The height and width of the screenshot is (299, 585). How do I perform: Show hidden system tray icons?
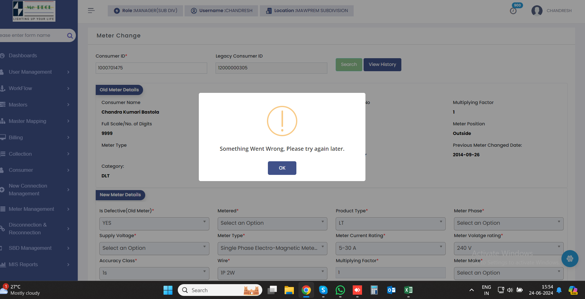(471, 290)
